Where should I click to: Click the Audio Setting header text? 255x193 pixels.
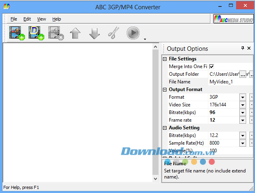[184, 128]
